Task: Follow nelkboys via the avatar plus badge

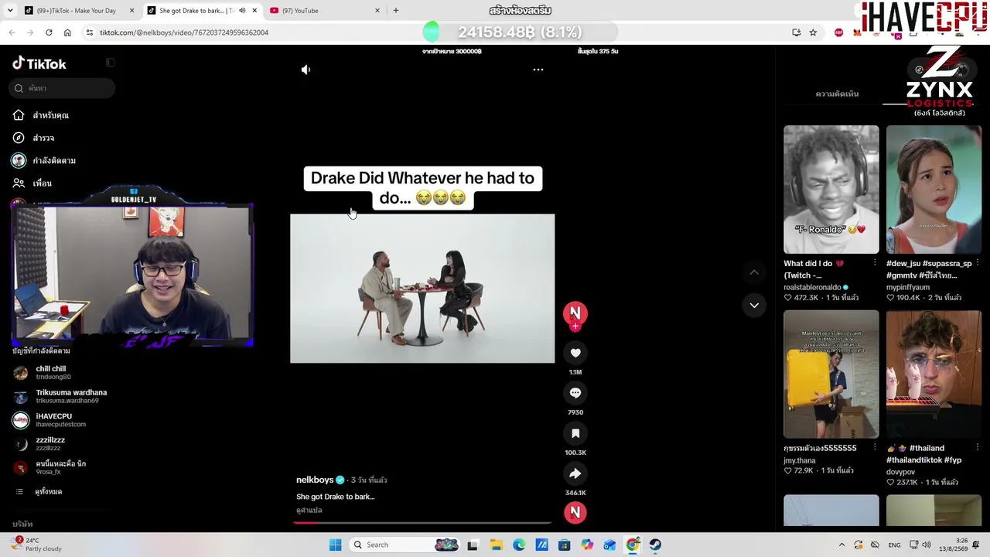Action: pos(575,326)
